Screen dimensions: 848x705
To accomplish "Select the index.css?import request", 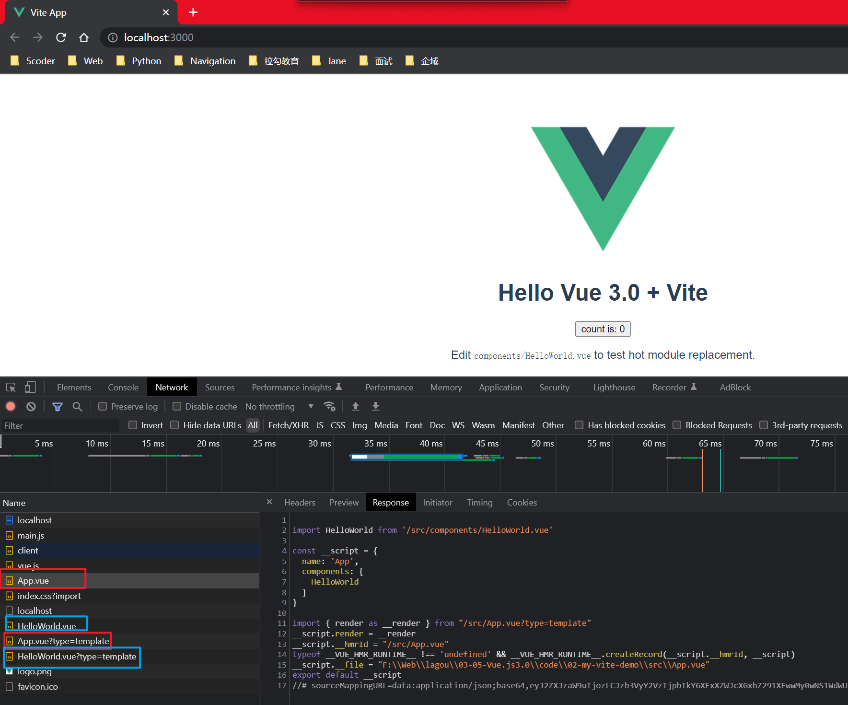I will [x=129, y=596].
